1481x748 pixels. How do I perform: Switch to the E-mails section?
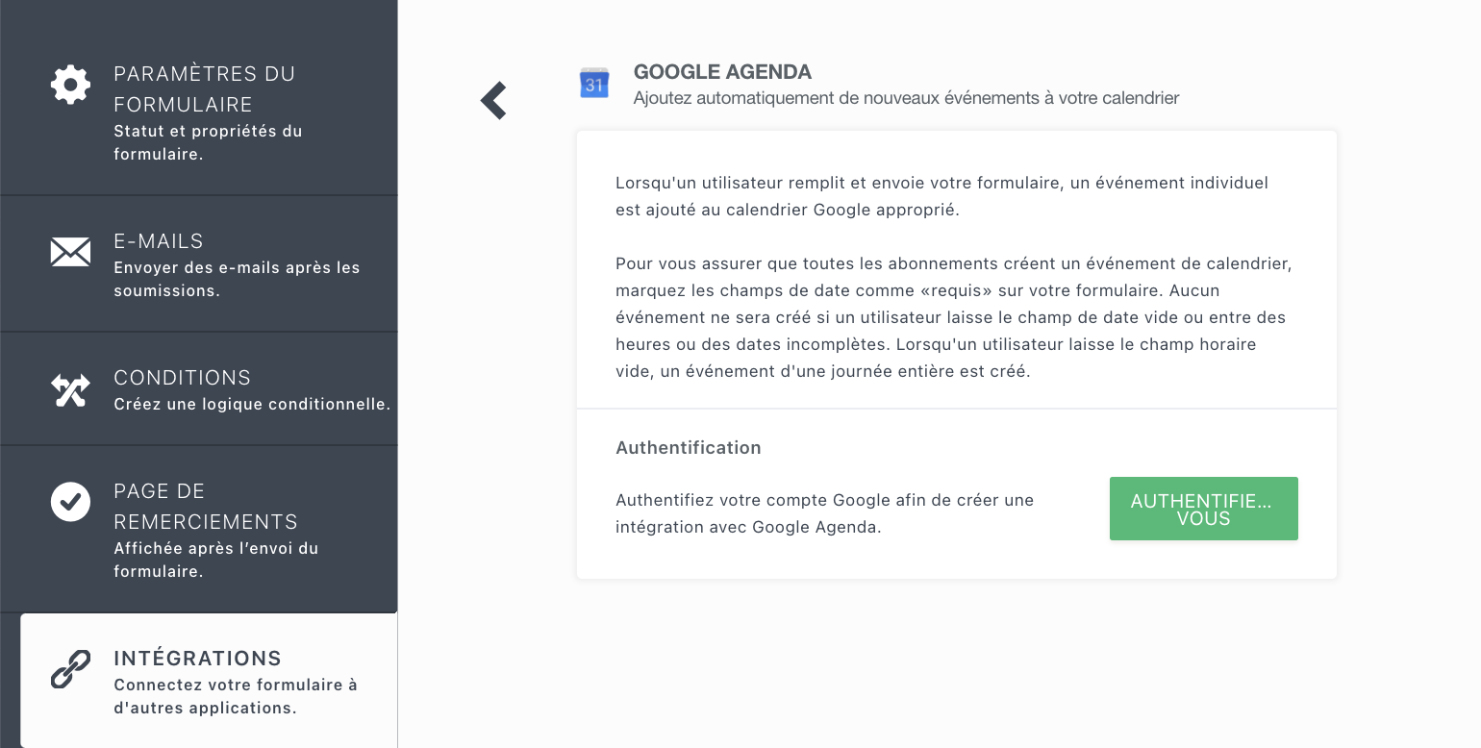pyautogui.click(x=159, y=241)
